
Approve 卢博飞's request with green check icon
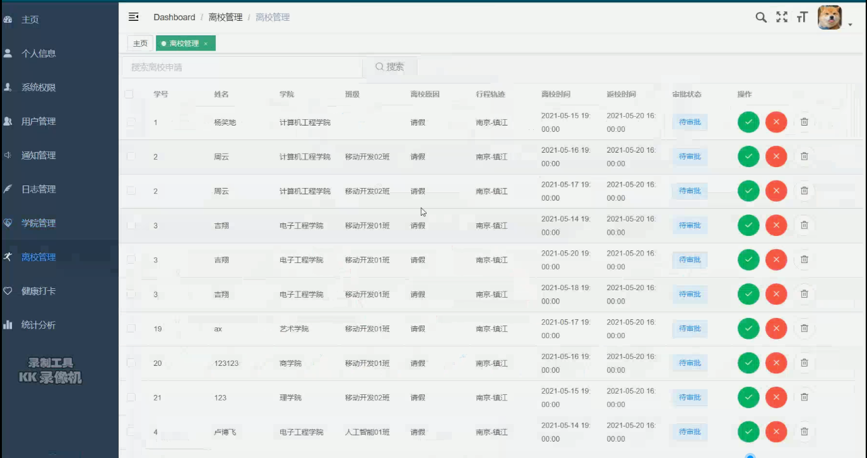click(748, 432)
